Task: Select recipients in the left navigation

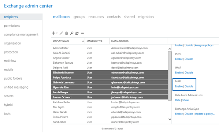Action: [x=21, y=17]
